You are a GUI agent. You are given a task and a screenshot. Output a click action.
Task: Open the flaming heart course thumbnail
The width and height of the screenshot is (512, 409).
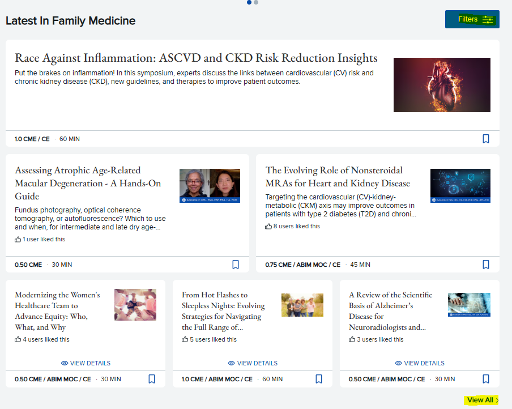click(x=442, y=85)
